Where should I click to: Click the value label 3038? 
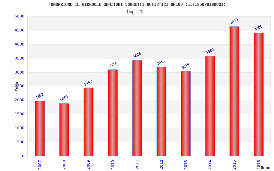click(185, 66)
